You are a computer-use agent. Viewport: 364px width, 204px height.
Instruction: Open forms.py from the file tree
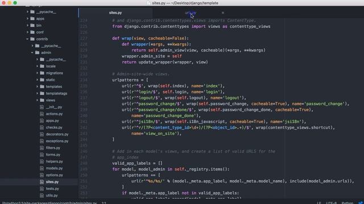[53, 155]
